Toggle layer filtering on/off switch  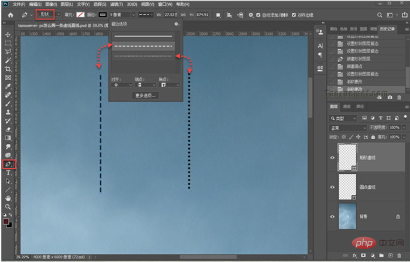405,117
